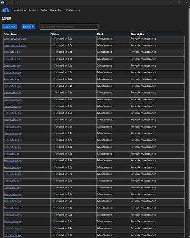This screenshot has width=190, height=238.
Task: Select 'Finished in 1.8s' text, 8 minutes ago row
Action: pos(63,194)
